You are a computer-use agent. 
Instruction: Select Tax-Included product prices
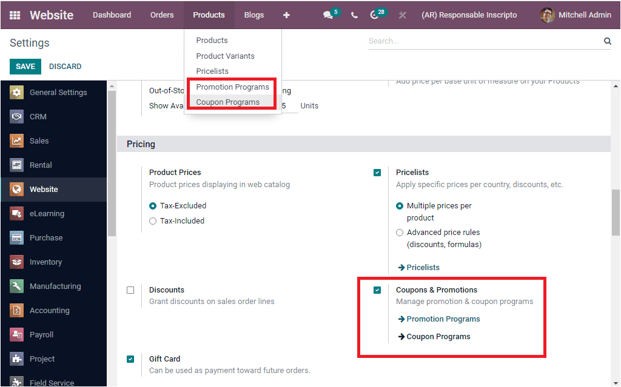152,220
